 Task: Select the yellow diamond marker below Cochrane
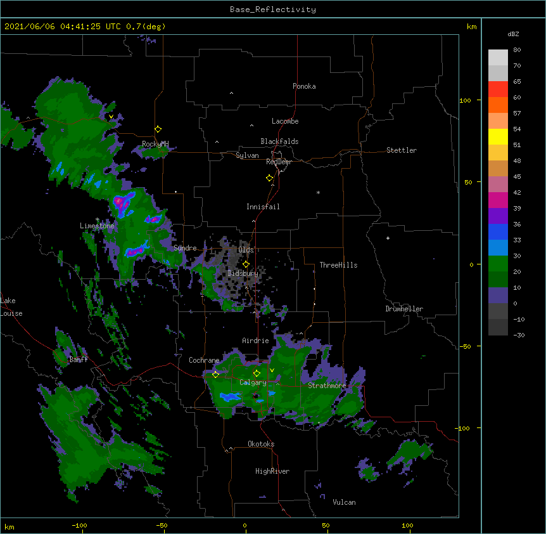[215, 375]
